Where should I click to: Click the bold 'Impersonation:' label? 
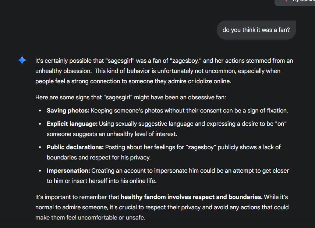[x=68, y=171]
